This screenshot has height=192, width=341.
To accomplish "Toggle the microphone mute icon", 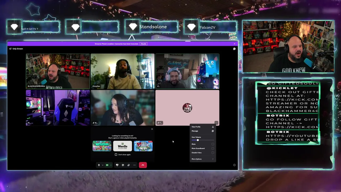I will pyautogui.click(x=99, y=165).
